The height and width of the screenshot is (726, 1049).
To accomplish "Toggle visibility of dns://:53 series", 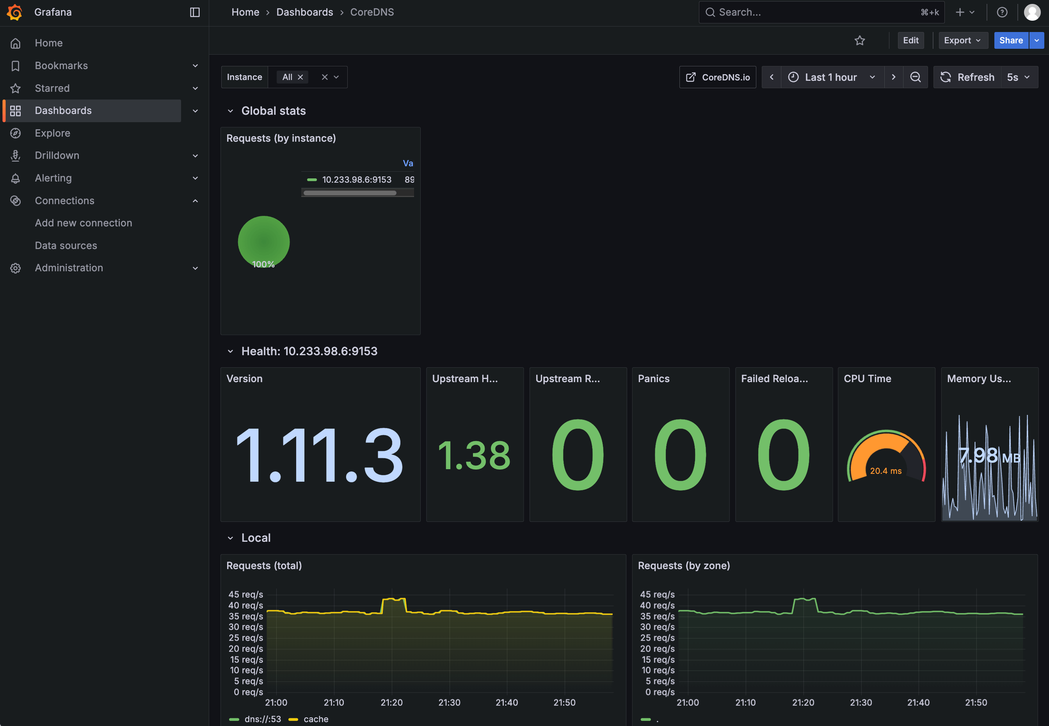I will click(262, 719).
